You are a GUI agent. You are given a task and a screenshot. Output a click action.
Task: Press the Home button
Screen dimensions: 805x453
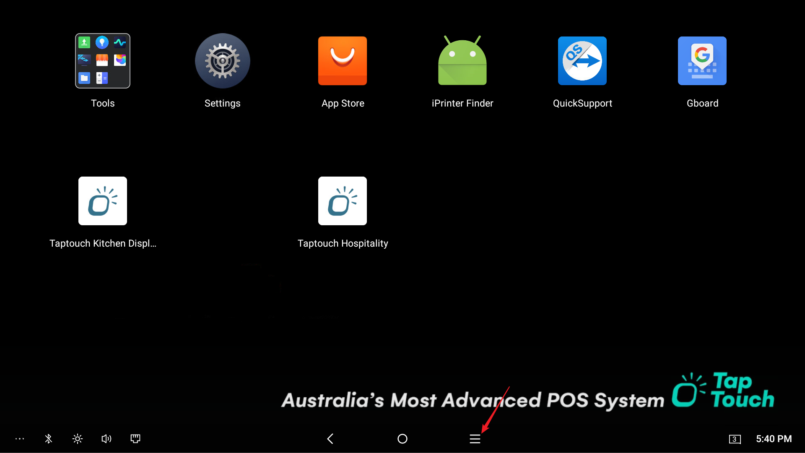[x=402, y=438]
